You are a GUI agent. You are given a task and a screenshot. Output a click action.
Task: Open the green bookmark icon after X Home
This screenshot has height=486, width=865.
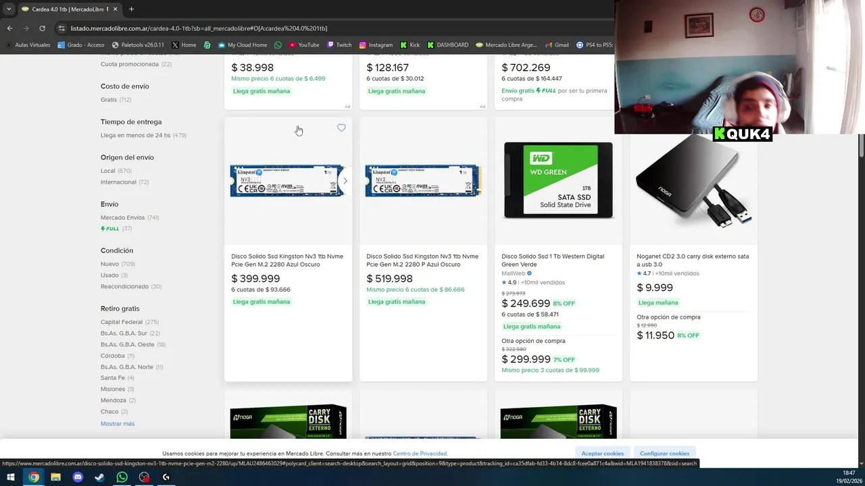click(207, 45)
